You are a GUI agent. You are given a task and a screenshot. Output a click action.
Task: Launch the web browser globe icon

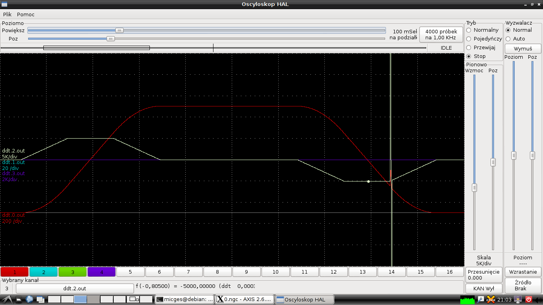[x=30, y=299]
